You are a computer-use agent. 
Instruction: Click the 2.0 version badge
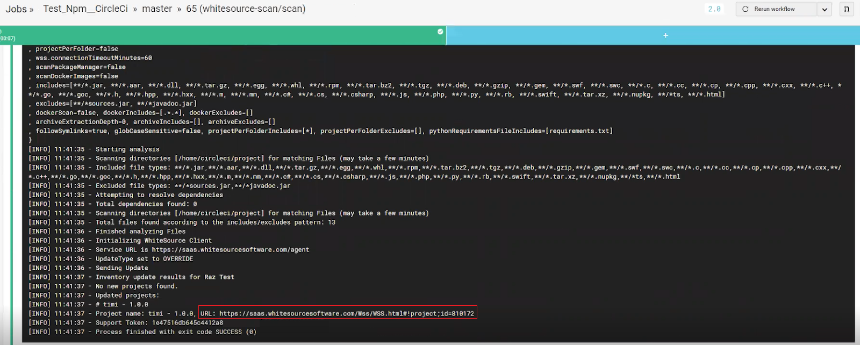point(714,9)
